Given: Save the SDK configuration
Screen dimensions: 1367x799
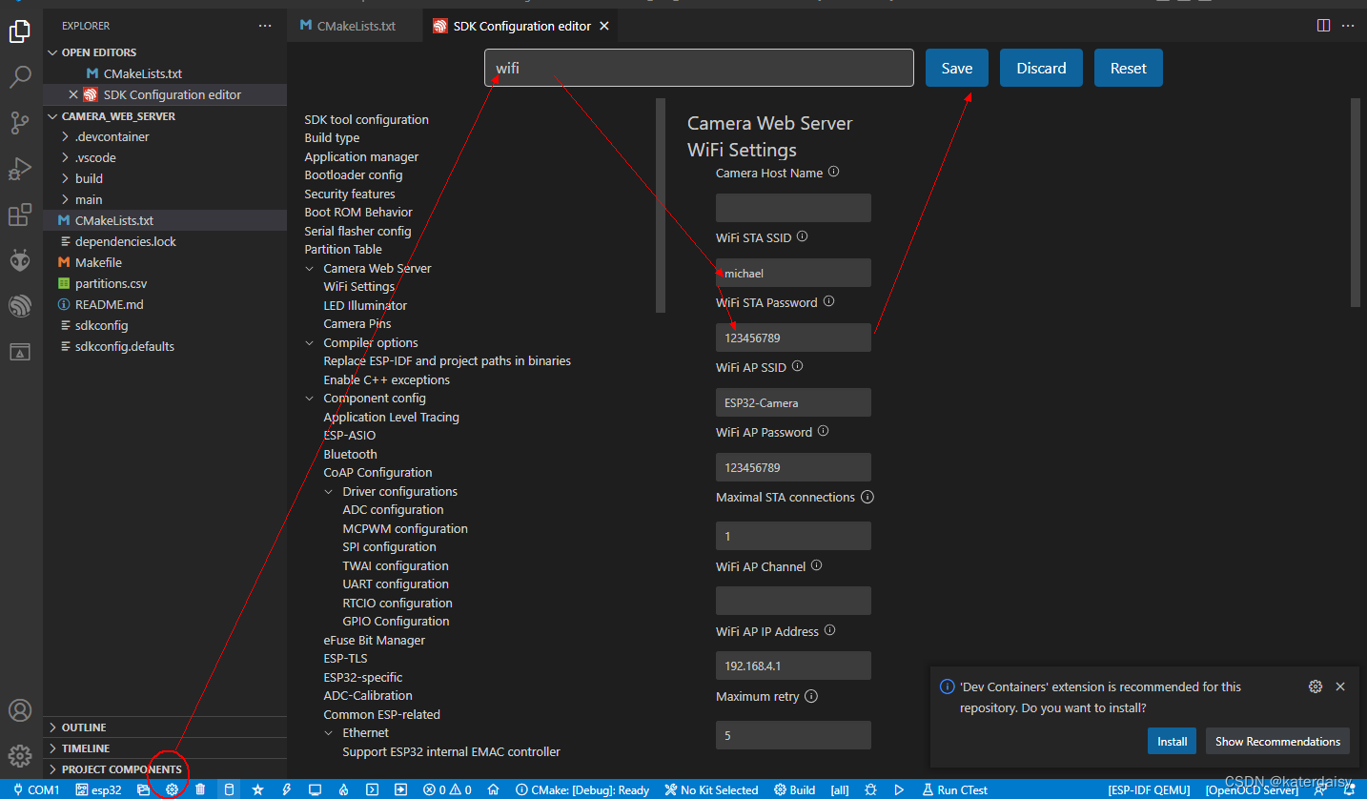Looking at the screenshot, I should 957,68.
